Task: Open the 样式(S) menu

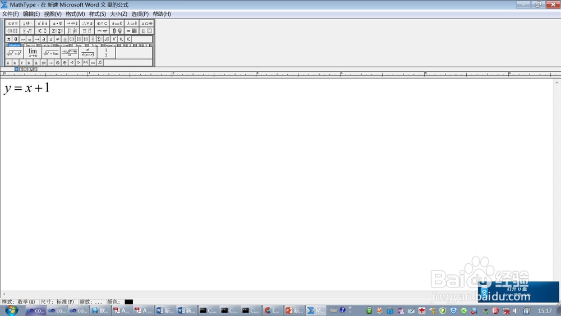Action: click(97, 14)
